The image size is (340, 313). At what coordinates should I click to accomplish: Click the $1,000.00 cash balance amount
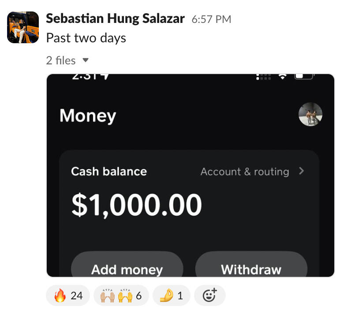136,205
